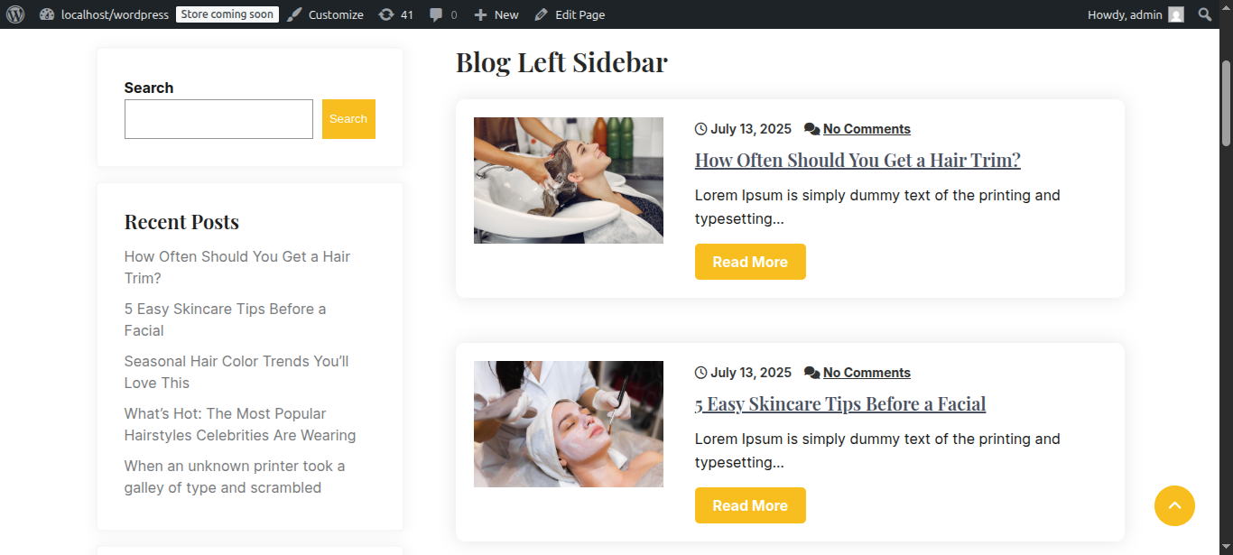This screenshot has width=1233, height=555.
Task: Click the page vertical scrollbar thumb
Action: pyautogui.click(x=1226, y=104)
